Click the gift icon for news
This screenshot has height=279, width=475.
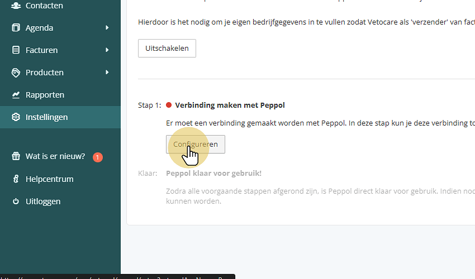(x=16, y=157)
